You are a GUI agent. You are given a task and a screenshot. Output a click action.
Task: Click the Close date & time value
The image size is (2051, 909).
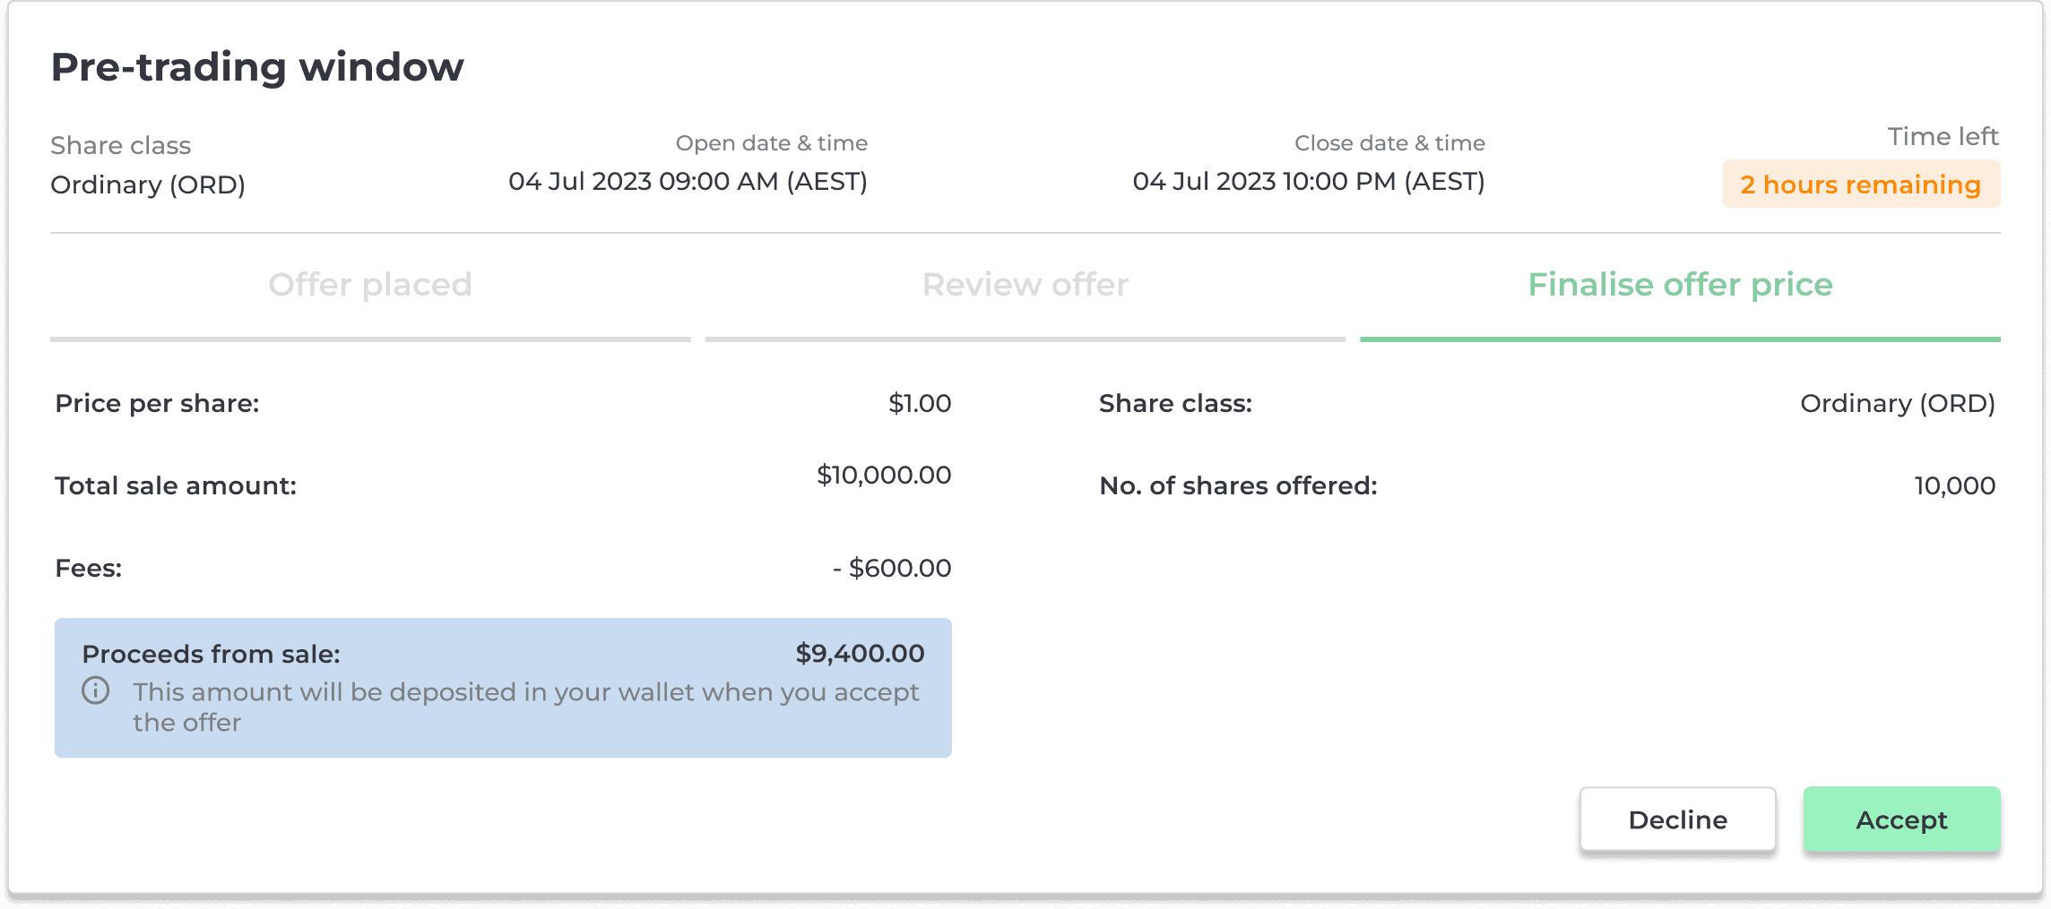[x=1309, y=182]
